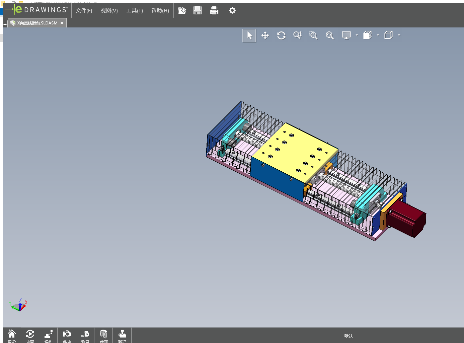Click the 默认 configuration label
Image resolution: width=464 pixels, height=343 pixels.
349,336
